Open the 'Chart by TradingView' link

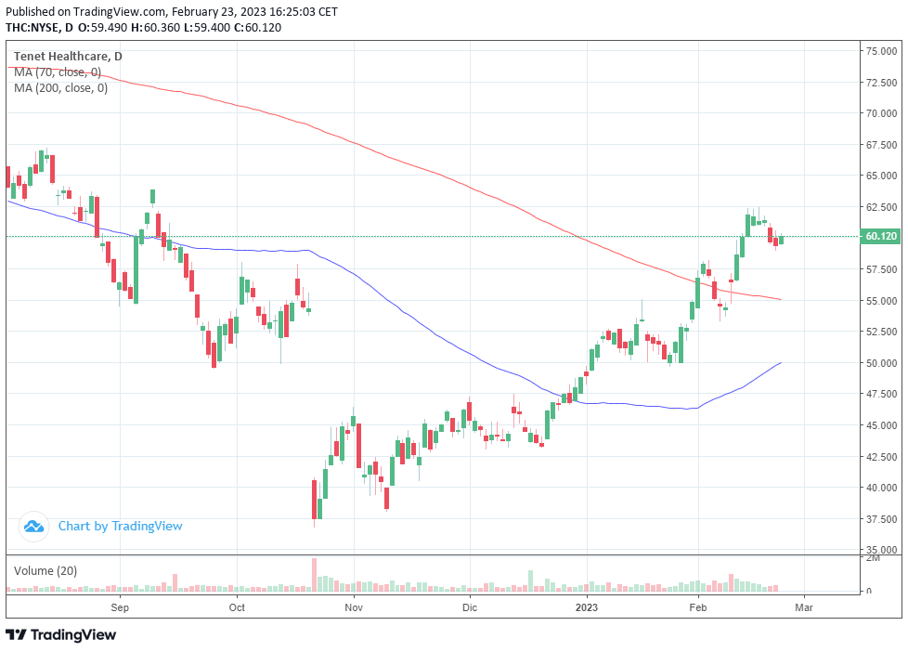[120, 527]
